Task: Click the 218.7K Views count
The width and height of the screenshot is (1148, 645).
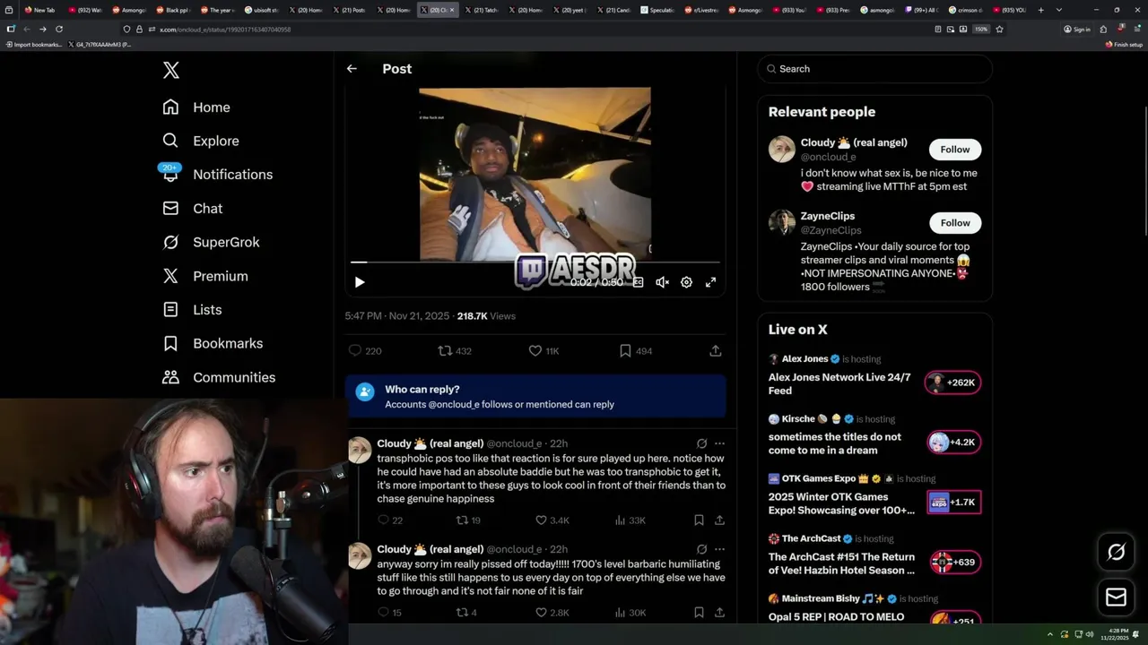Action: 486,316
